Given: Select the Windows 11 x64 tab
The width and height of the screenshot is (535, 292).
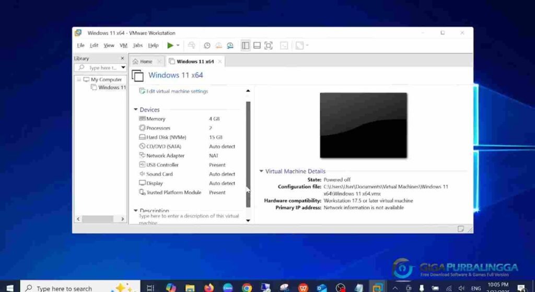Looking at the screenshot, I should (195, 62).
